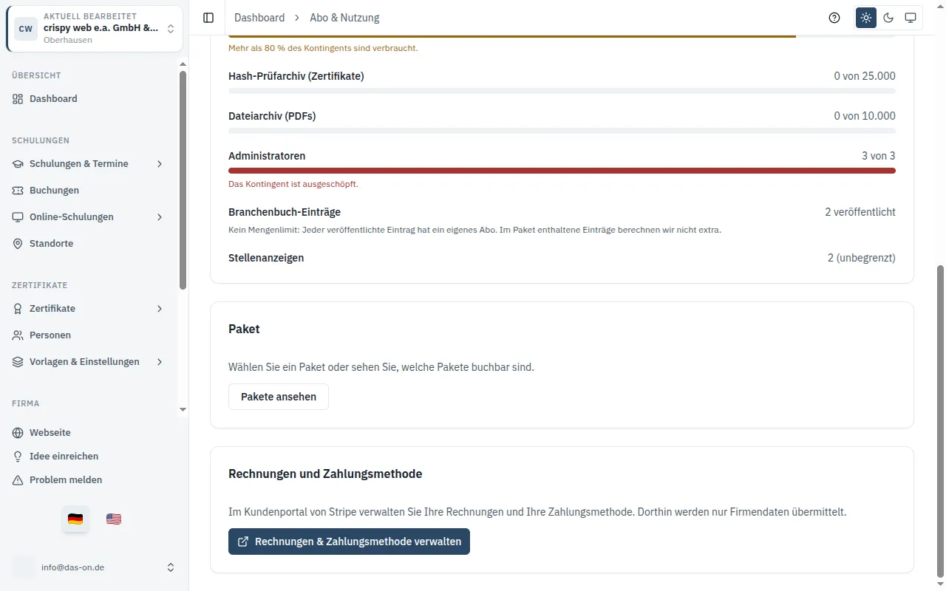Click the Pakete ansehen button
The image size is (946, 591).
pos(279,397)
